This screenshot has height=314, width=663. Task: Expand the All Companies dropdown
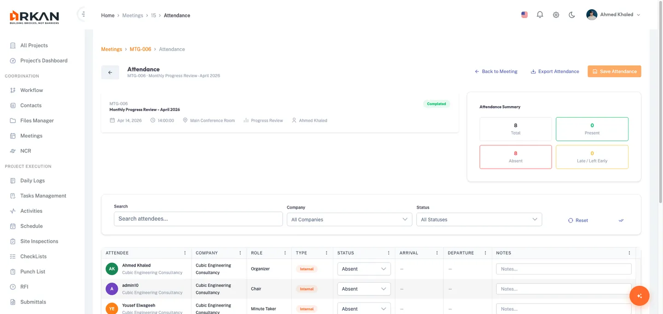click(x=349, y=219)
